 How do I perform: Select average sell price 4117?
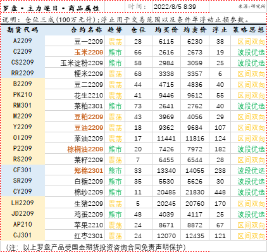point(195,215)
